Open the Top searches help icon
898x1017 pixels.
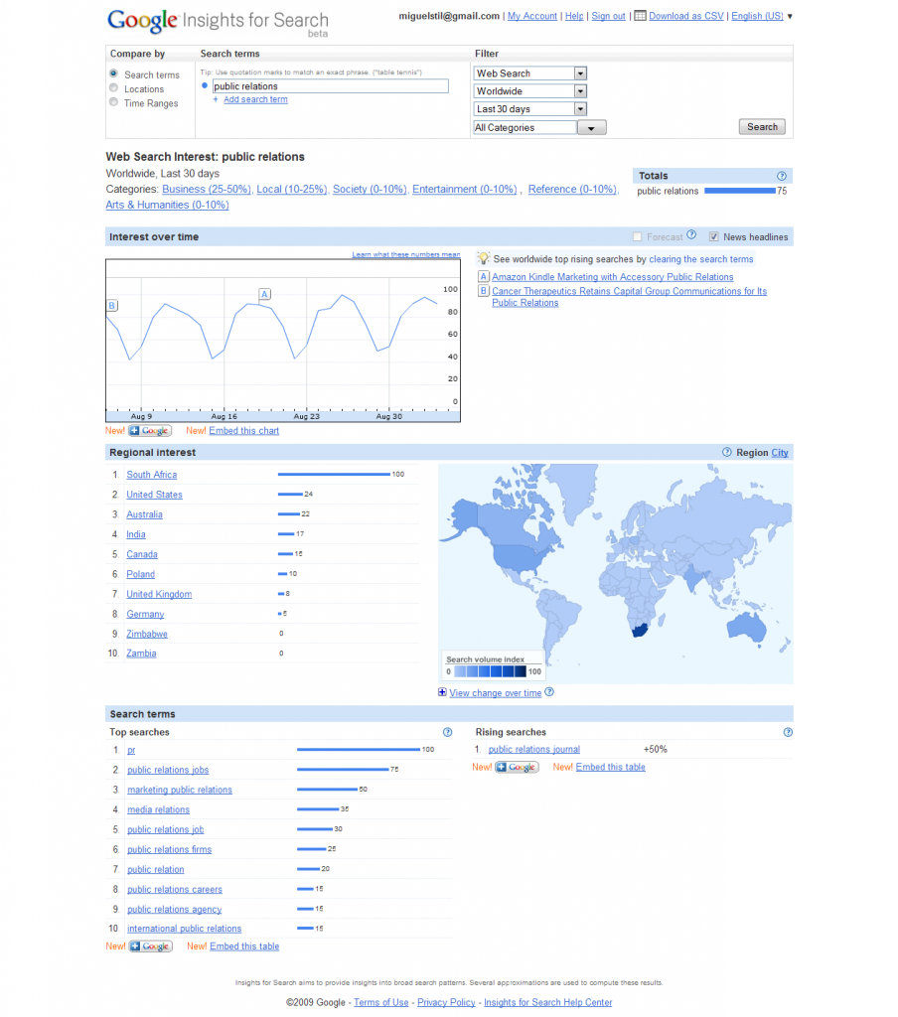[x=447, y=732]
